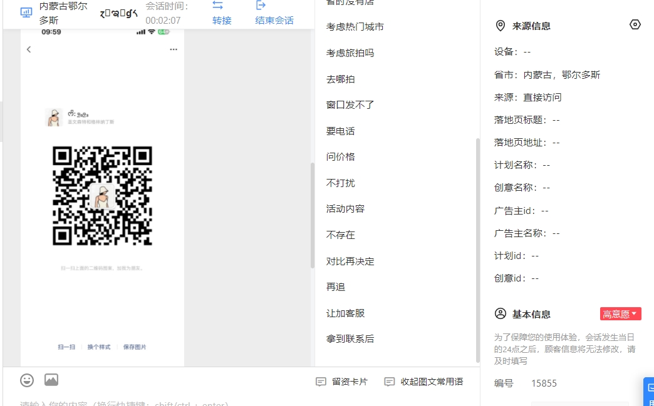
Task: Click the 落地页地址: -- row
Action: pyautogui.click(x=527, y=143)
